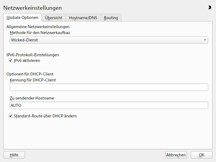This screenshot has width=216, height=162.
Task: Go to the Routing tab
Action: (x=111, y=18)
